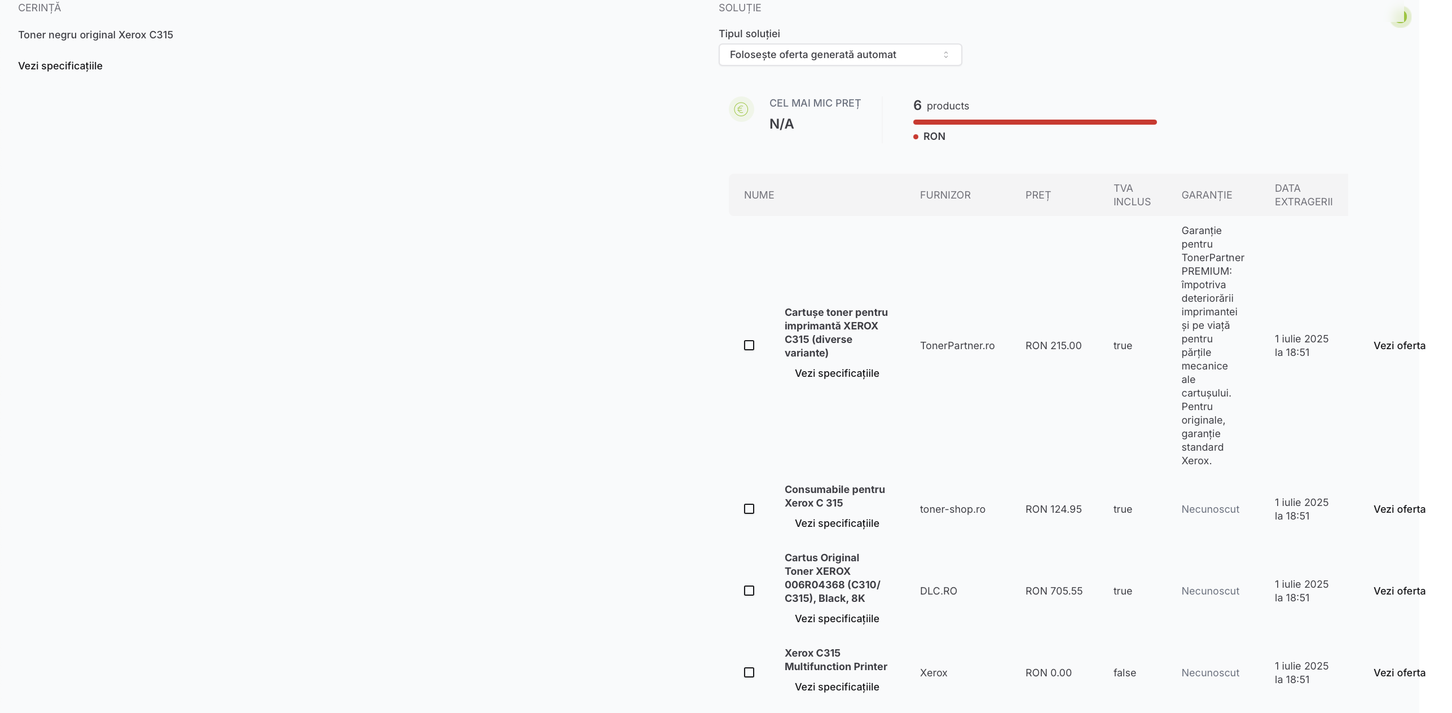
Task: Tick the DLC.RO toner checkbox
Action: pyautogui.click(x=749, y=591)
